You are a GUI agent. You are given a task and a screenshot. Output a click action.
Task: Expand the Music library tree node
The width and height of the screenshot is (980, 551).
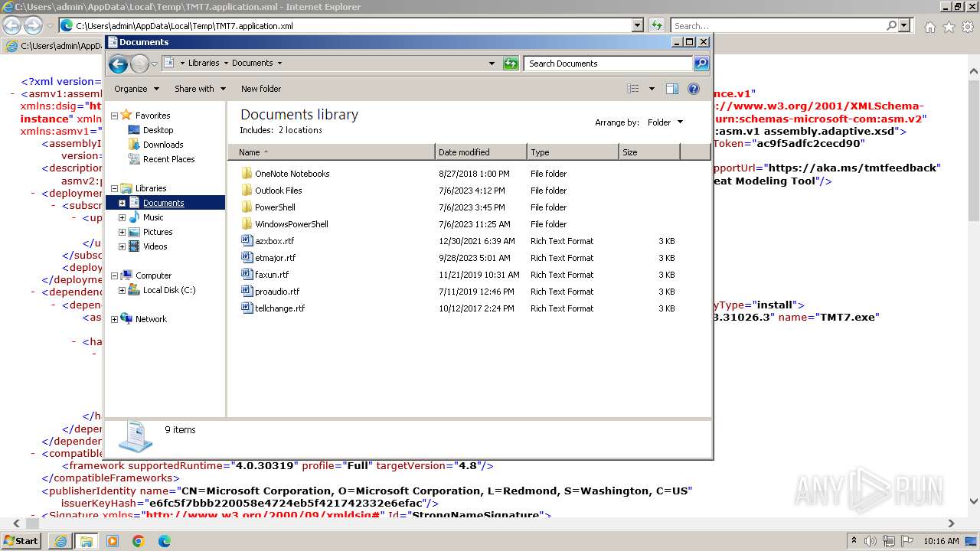click(x=122, y=218)
